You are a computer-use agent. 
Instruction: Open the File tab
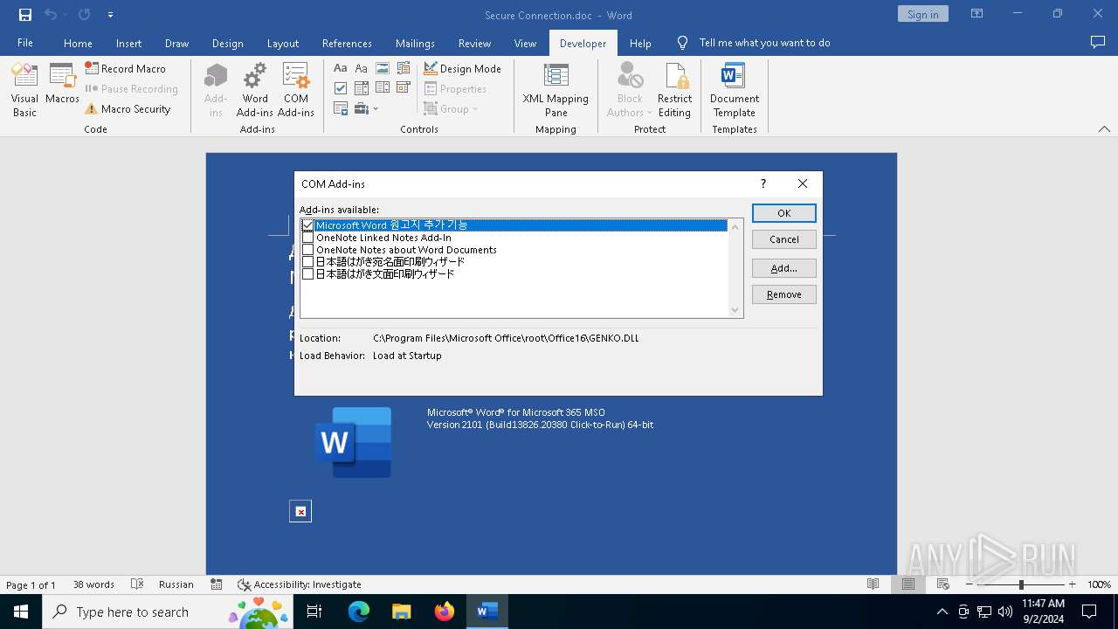25,43
